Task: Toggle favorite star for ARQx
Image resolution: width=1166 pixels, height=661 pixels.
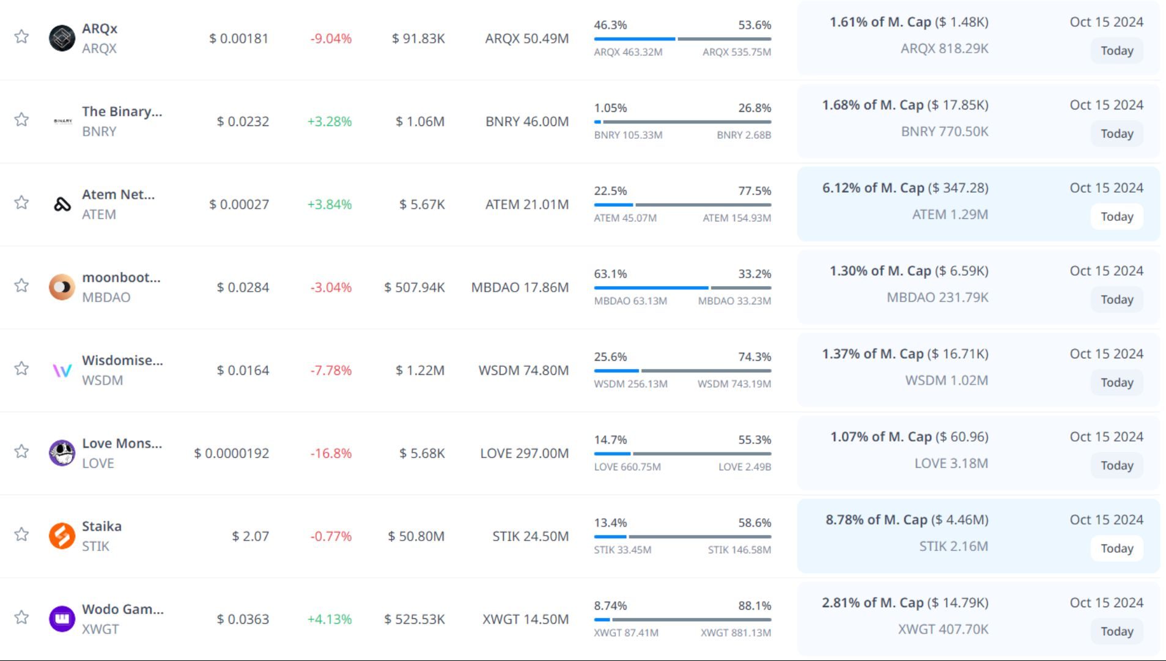Action: click(21, 37)
